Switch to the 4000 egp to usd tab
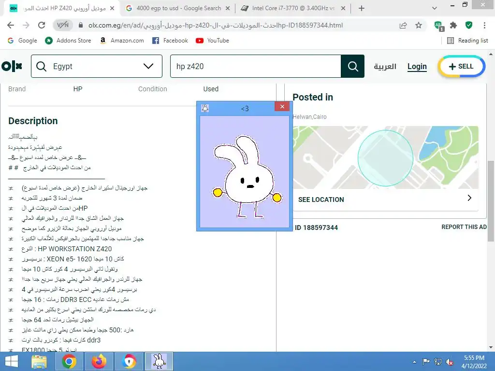Image resolution: width=495 pixels, height=371 pixels. click(x=178, y=9)
